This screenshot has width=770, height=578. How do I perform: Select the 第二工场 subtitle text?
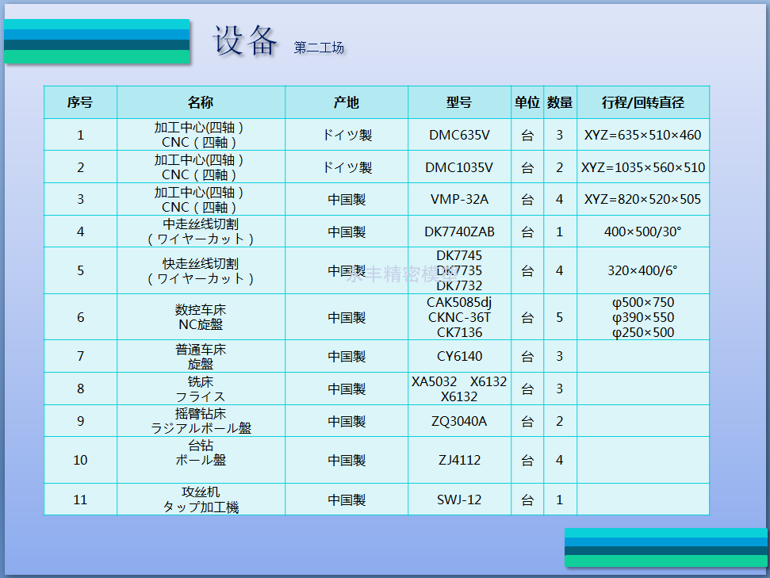tap(318, 45)
